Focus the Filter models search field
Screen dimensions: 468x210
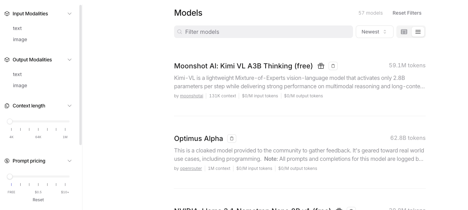click(264, 32)
